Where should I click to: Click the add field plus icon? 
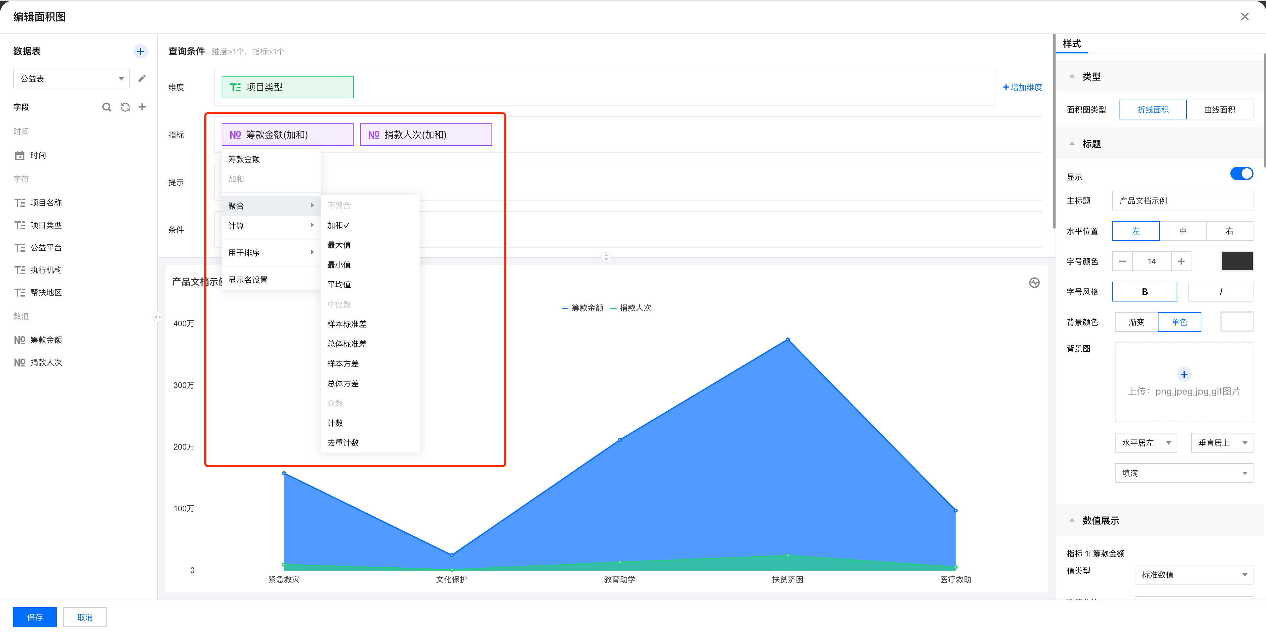(142, 107)
